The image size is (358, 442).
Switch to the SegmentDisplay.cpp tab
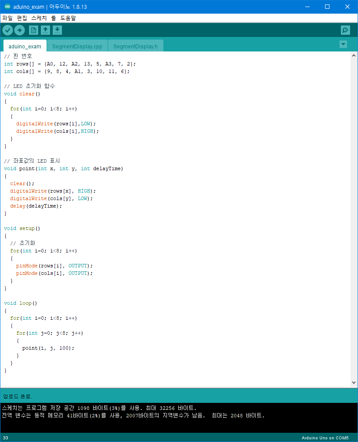pos(77,46)
